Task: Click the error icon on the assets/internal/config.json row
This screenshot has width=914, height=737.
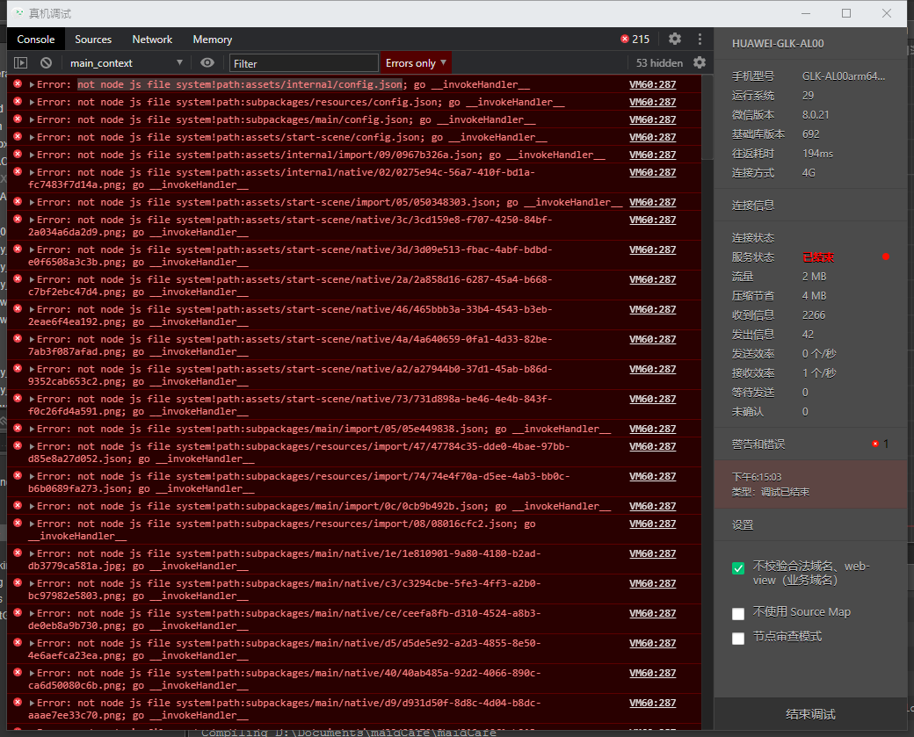Action: [x=18, y=84]
